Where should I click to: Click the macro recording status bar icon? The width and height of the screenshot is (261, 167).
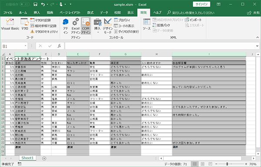click(x=20, y=164)
